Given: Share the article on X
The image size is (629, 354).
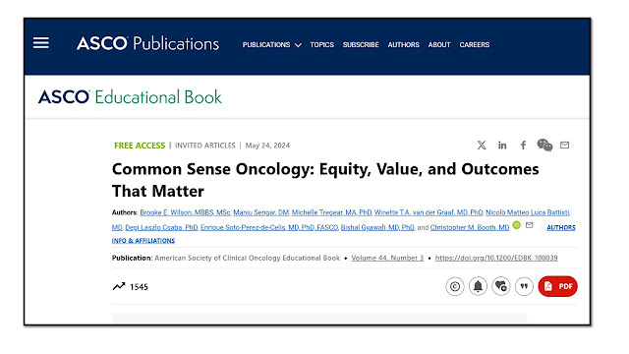Looking at the screenshot, I should 482,146.
